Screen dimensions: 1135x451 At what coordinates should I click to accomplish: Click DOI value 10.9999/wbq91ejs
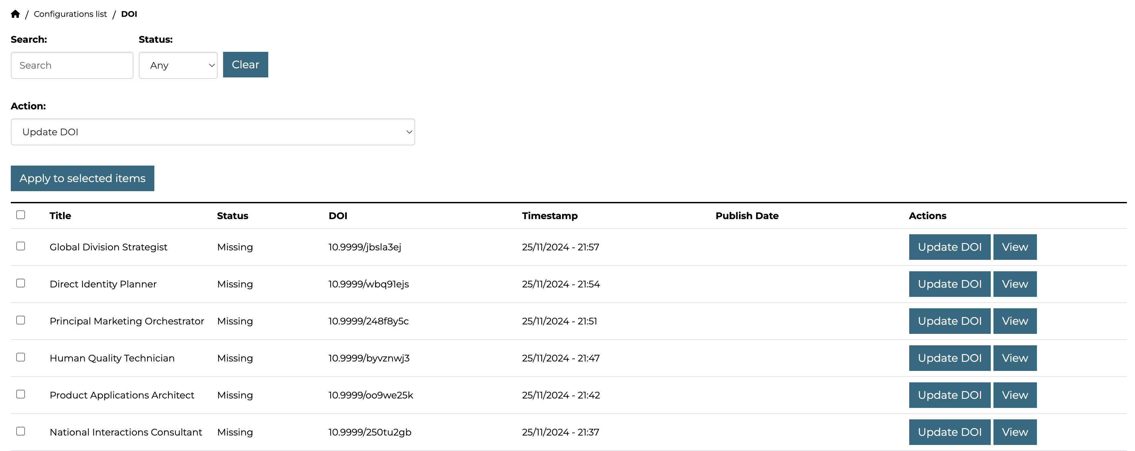coord(369,284)
